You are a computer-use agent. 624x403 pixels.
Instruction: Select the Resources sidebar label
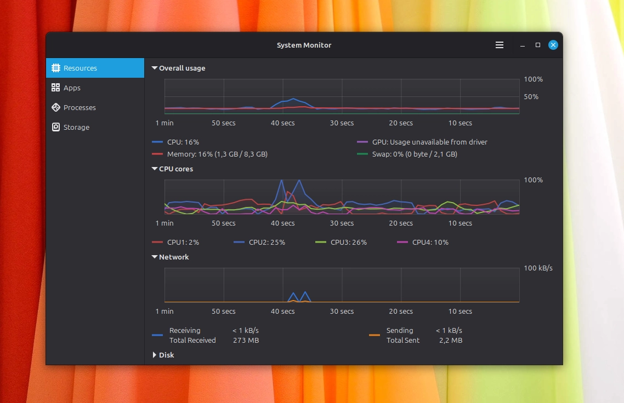80,68
